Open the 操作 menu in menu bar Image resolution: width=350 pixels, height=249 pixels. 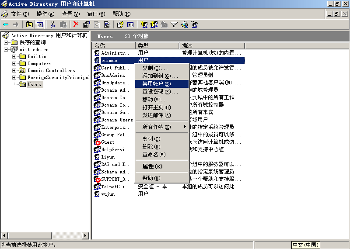coord(45,14)
